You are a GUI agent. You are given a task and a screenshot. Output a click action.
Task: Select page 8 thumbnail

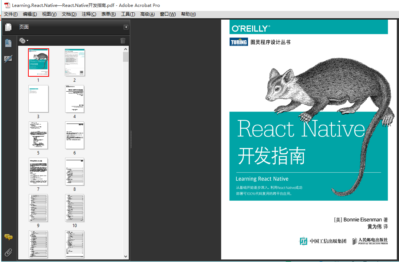(75, 172)
